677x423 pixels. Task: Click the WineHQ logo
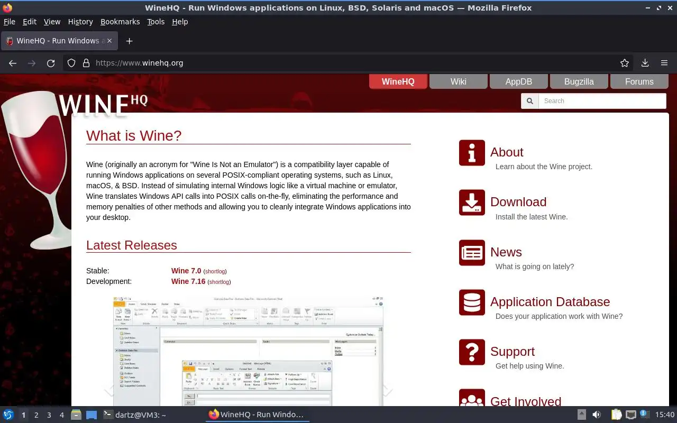coord(103,105)
